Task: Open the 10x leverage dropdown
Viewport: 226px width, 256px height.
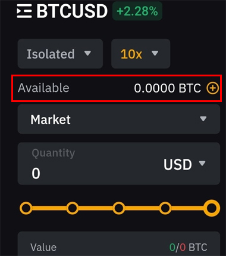Action: pyautogui.click(x=140, y=54)
